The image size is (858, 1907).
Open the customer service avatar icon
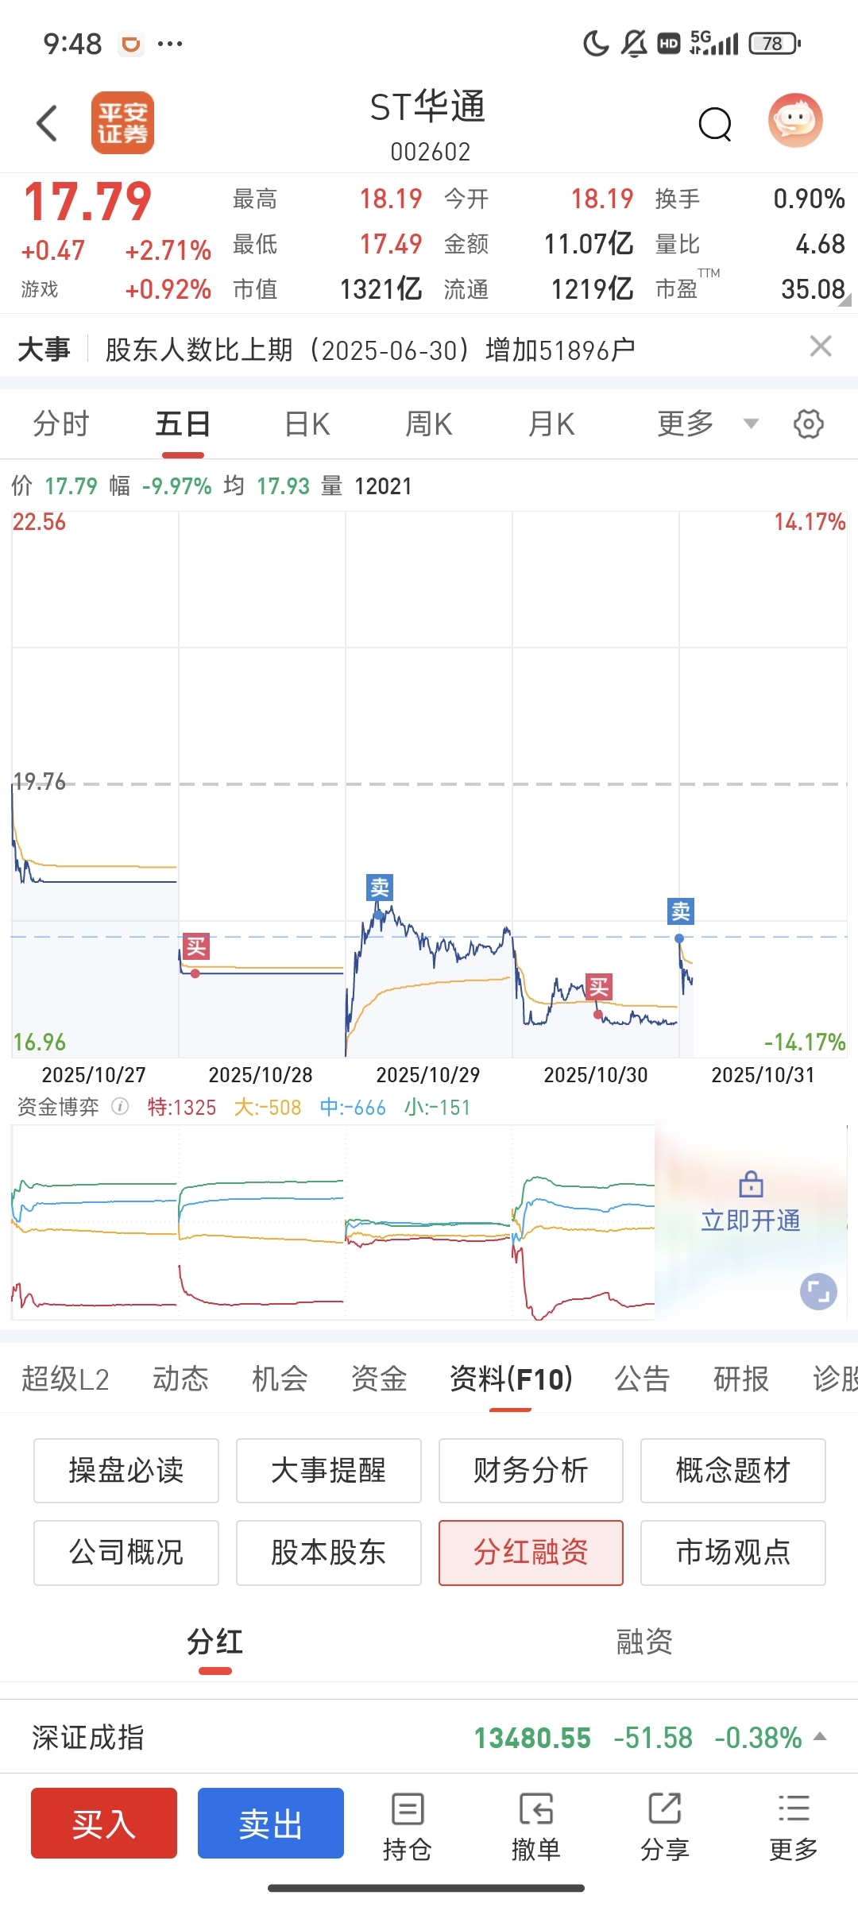[x=795, y=122]
